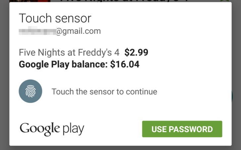
Task: Tap the fingerprint sensor icon
Action: coord(30,91)
